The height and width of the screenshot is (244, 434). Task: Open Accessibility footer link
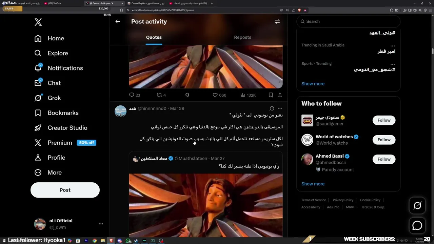(311, 207)
